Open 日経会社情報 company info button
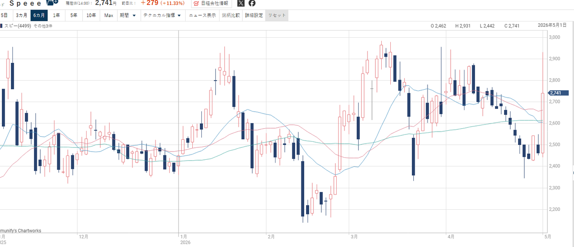574x247 pixels. (210, 3)
